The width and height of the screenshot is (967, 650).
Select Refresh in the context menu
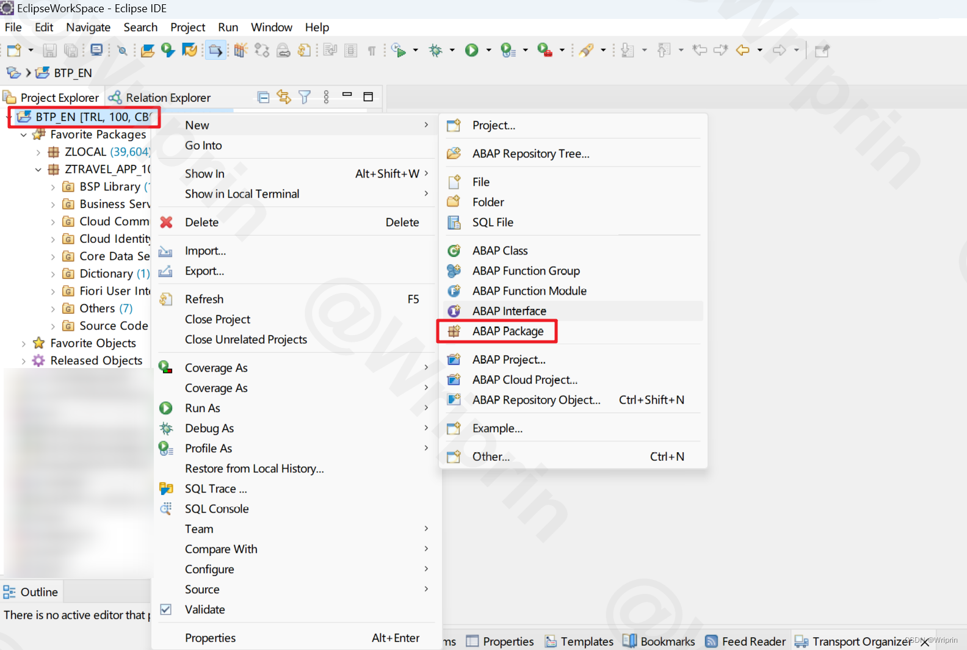[x=204, y=299]
